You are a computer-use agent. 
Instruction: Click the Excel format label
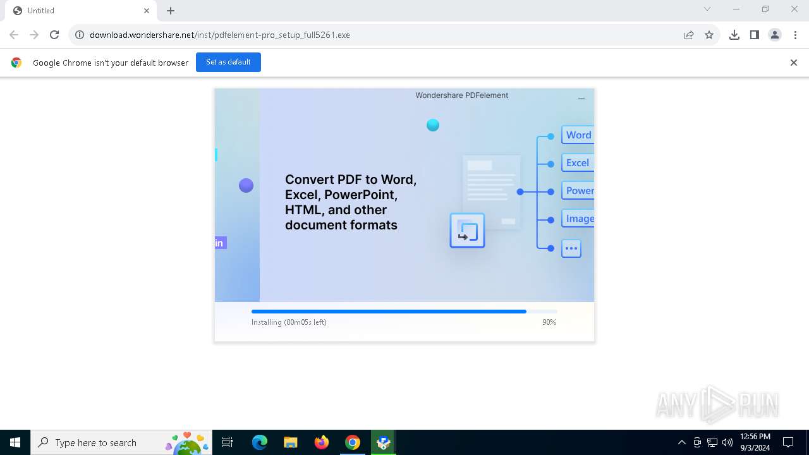pos(578,163)
